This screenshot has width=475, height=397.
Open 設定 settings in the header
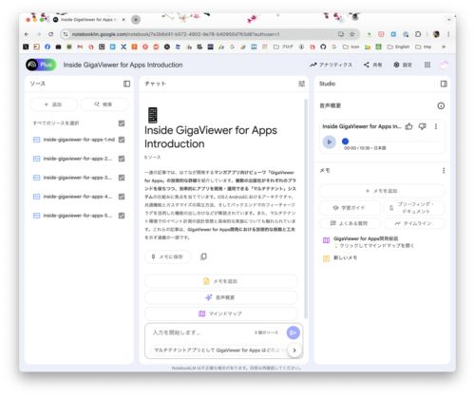coord(403,65)
